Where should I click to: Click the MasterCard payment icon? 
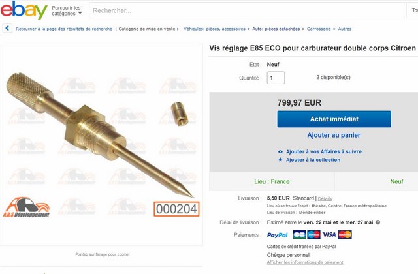[x=345, y=235]
